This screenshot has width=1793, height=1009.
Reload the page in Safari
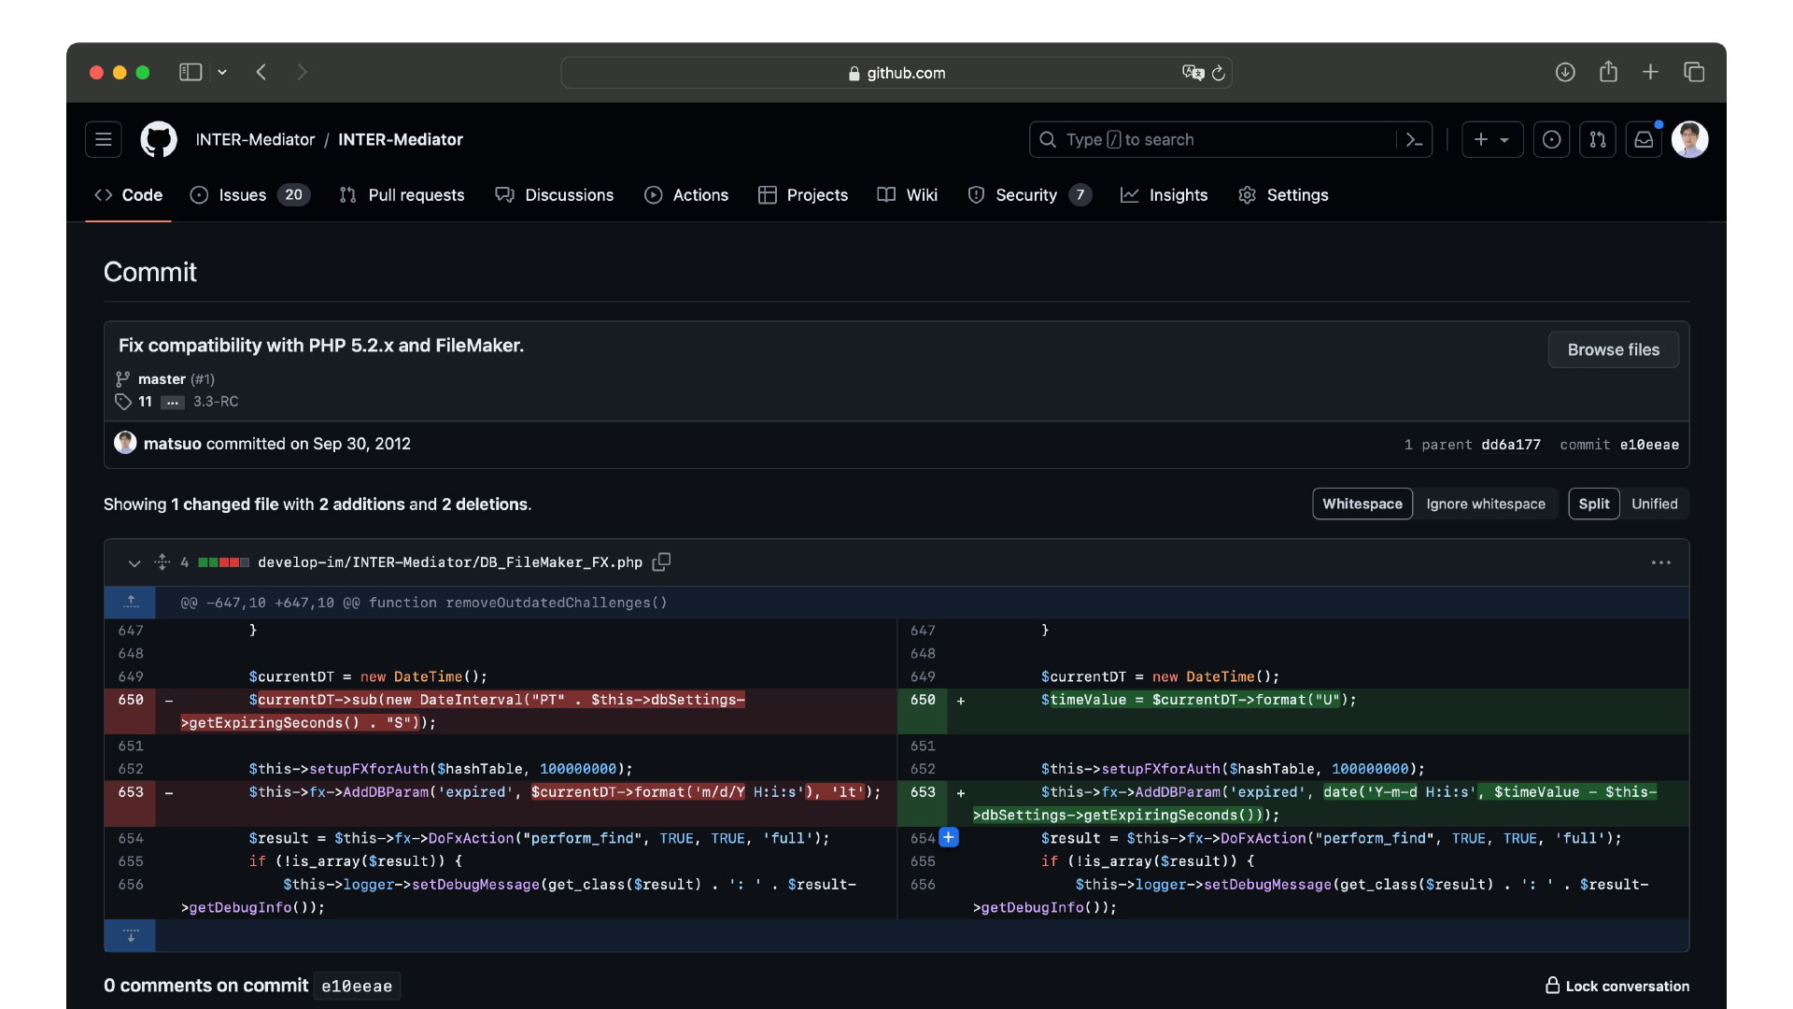pyautogui.click(x=1219, y=72)
